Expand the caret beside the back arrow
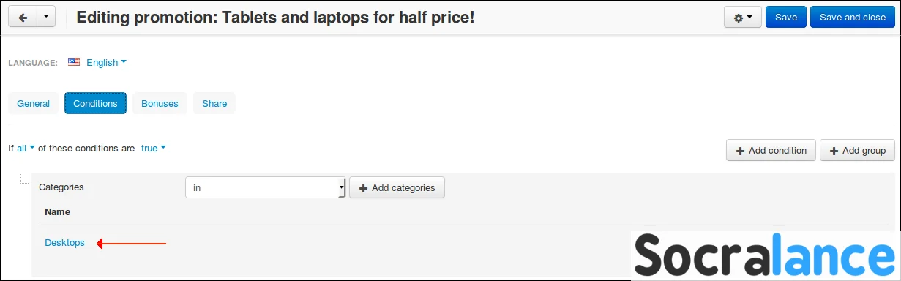The width and height of the screenshot is (901, 281). tap(45, 17)
